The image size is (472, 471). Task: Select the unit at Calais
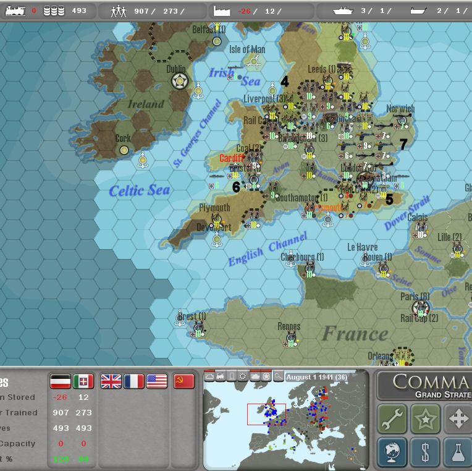click(x=421, y=229)
